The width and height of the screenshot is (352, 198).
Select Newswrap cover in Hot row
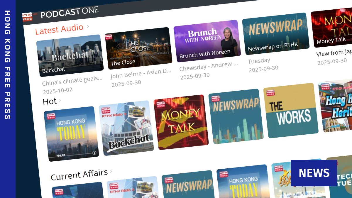[236, 116]
